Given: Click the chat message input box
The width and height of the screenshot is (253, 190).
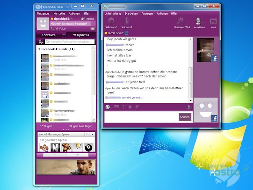Looking at the screenshot, I should click(x=141, y=117).
